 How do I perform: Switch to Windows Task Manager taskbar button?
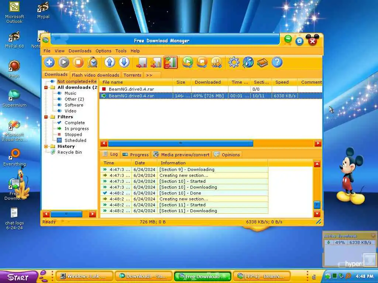[x=85, y=276]
